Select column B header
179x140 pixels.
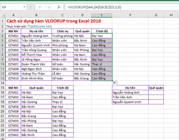[x=36, y=15]
